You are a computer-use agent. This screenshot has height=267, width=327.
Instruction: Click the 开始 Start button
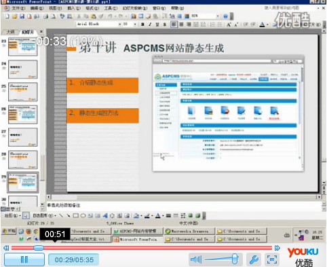click(x=9, y=231)
